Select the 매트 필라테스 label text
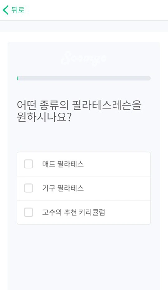168x290 pixels. [63, 164]
